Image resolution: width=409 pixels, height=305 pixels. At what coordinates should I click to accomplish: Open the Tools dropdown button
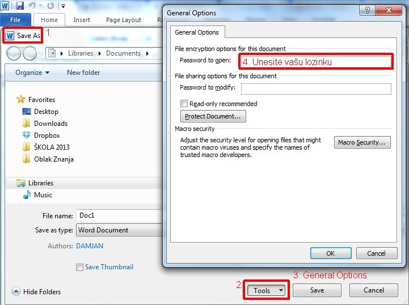pos(266,290)
